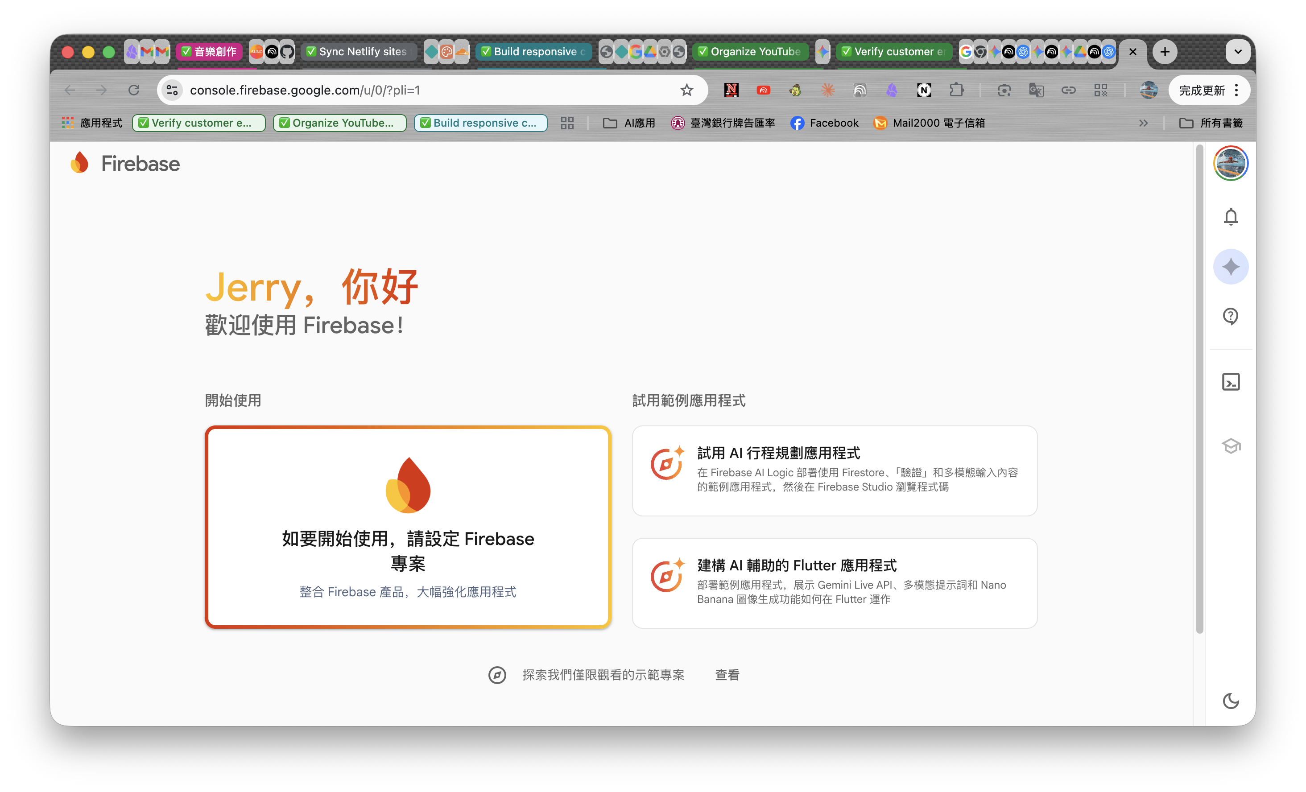
Task: View site information icon in address bar
Action: pos(172,90)
